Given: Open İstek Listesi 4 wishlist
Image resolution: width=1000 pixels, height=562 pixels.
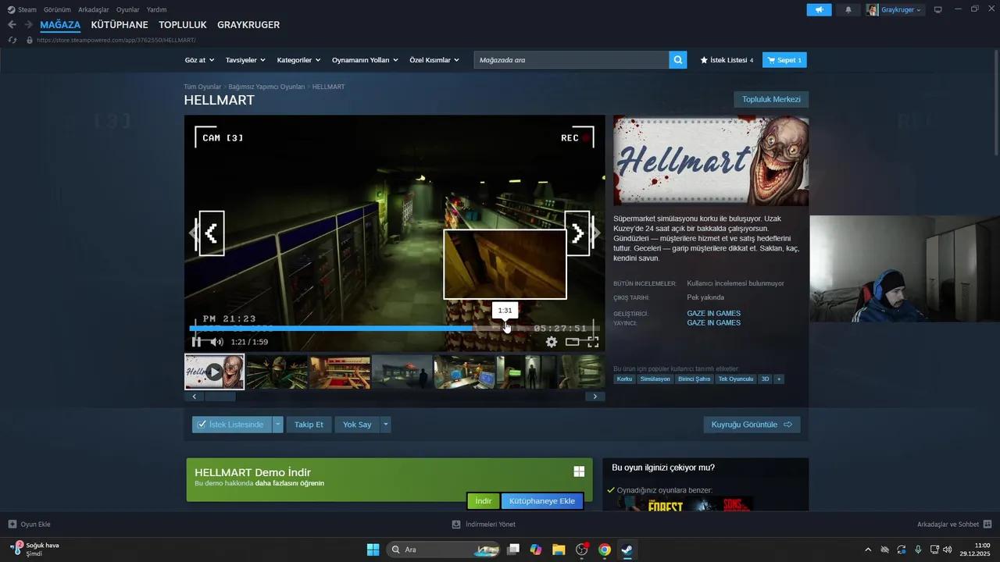Looking at the screenshot, I should point(727,60).
